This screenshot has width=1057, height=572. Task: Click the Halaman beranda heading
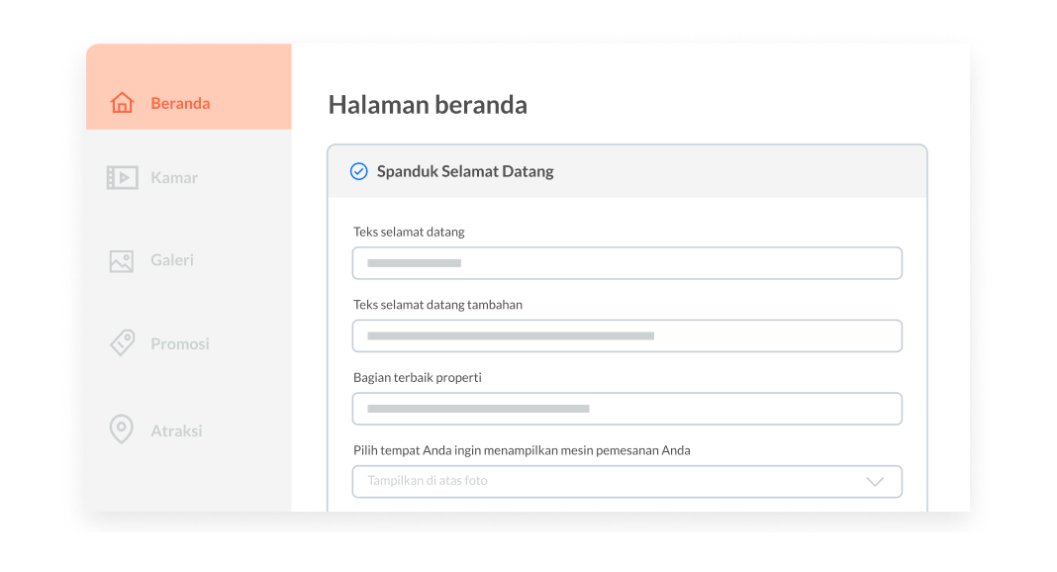point(428,105)
